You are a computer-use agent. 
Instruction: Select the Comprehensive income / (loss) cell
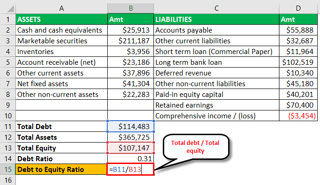coord(216,116)
